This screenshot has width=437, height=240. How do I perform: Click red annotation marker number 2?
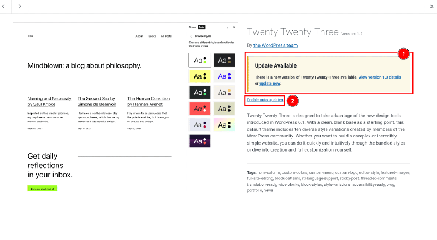pos(293,101)
